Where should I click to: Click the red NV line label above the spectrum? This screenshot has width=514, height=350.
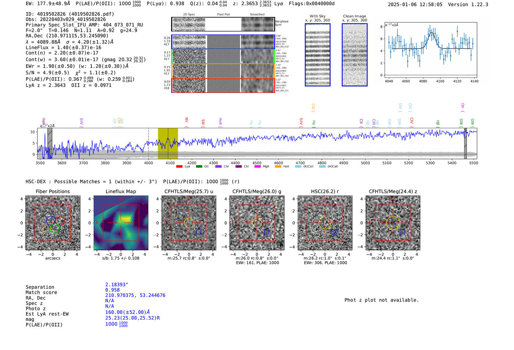point(187,121)
